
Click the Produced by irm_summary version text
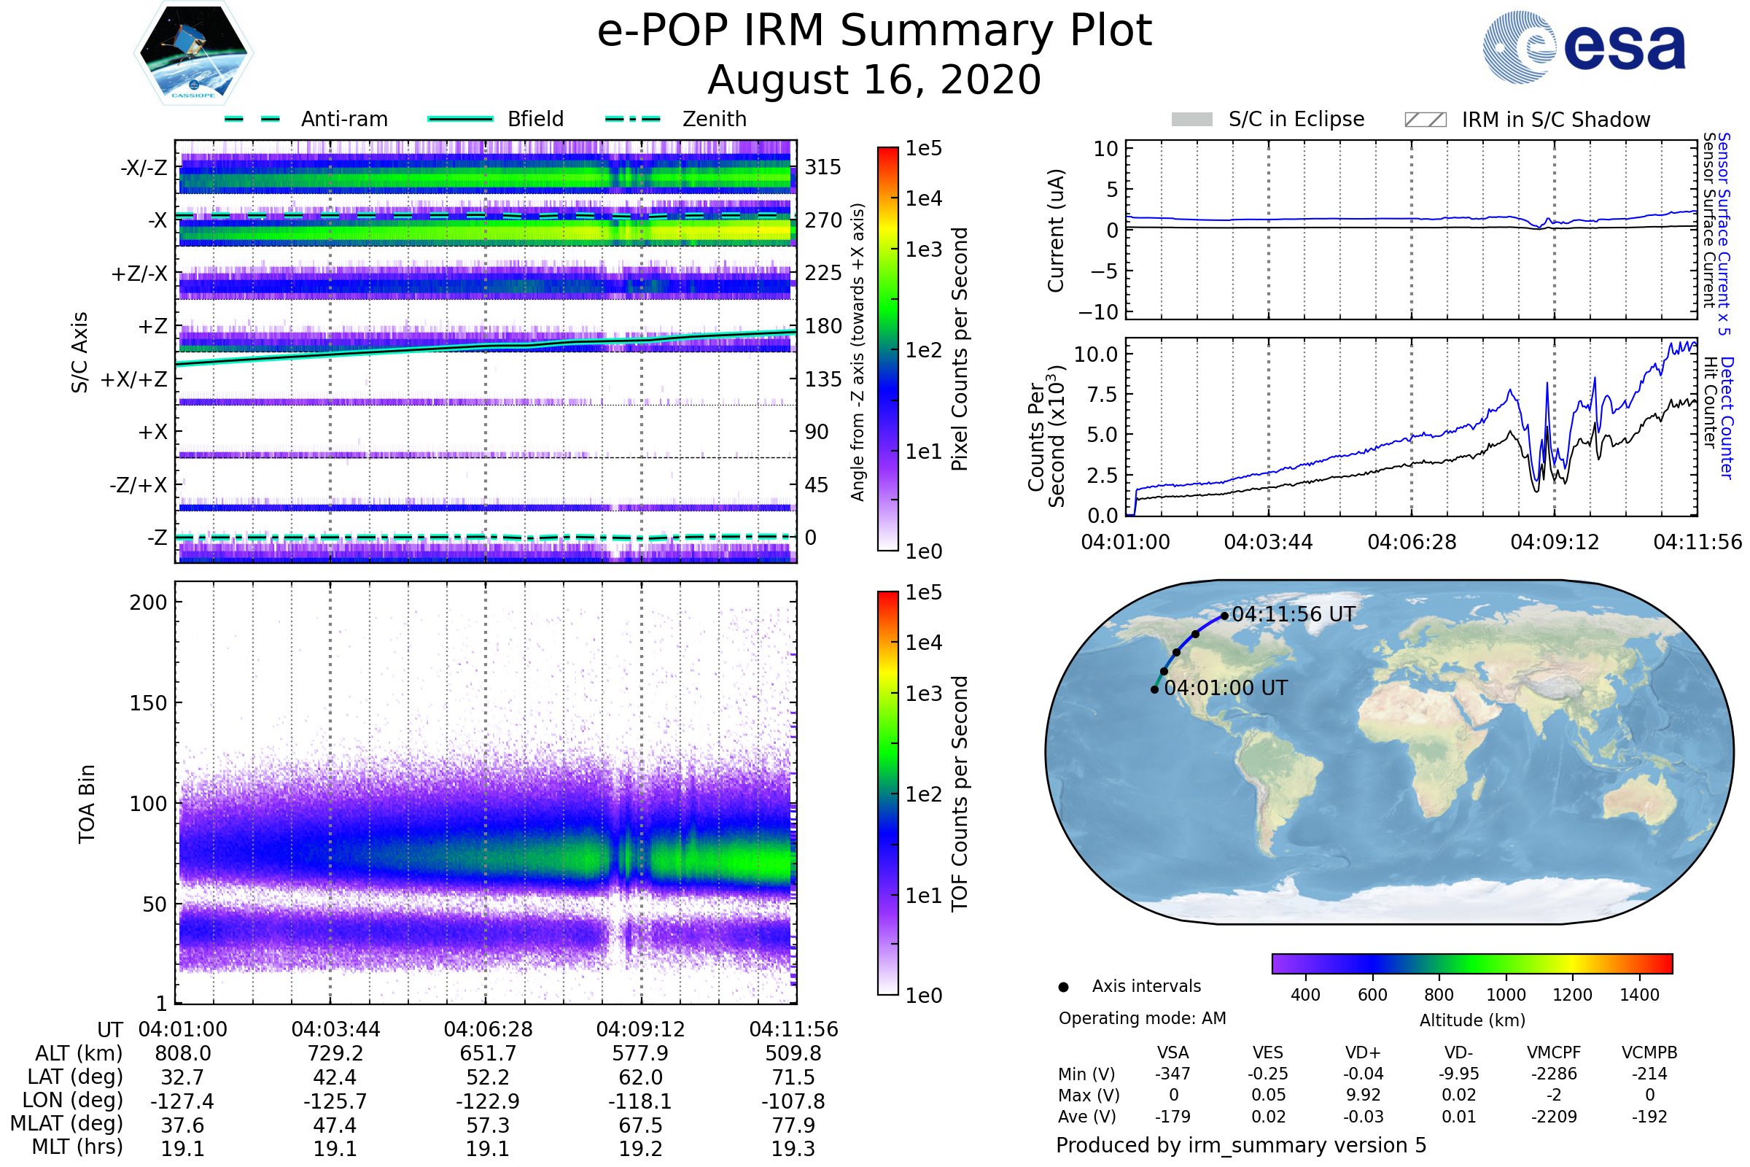point(1241,1144)
